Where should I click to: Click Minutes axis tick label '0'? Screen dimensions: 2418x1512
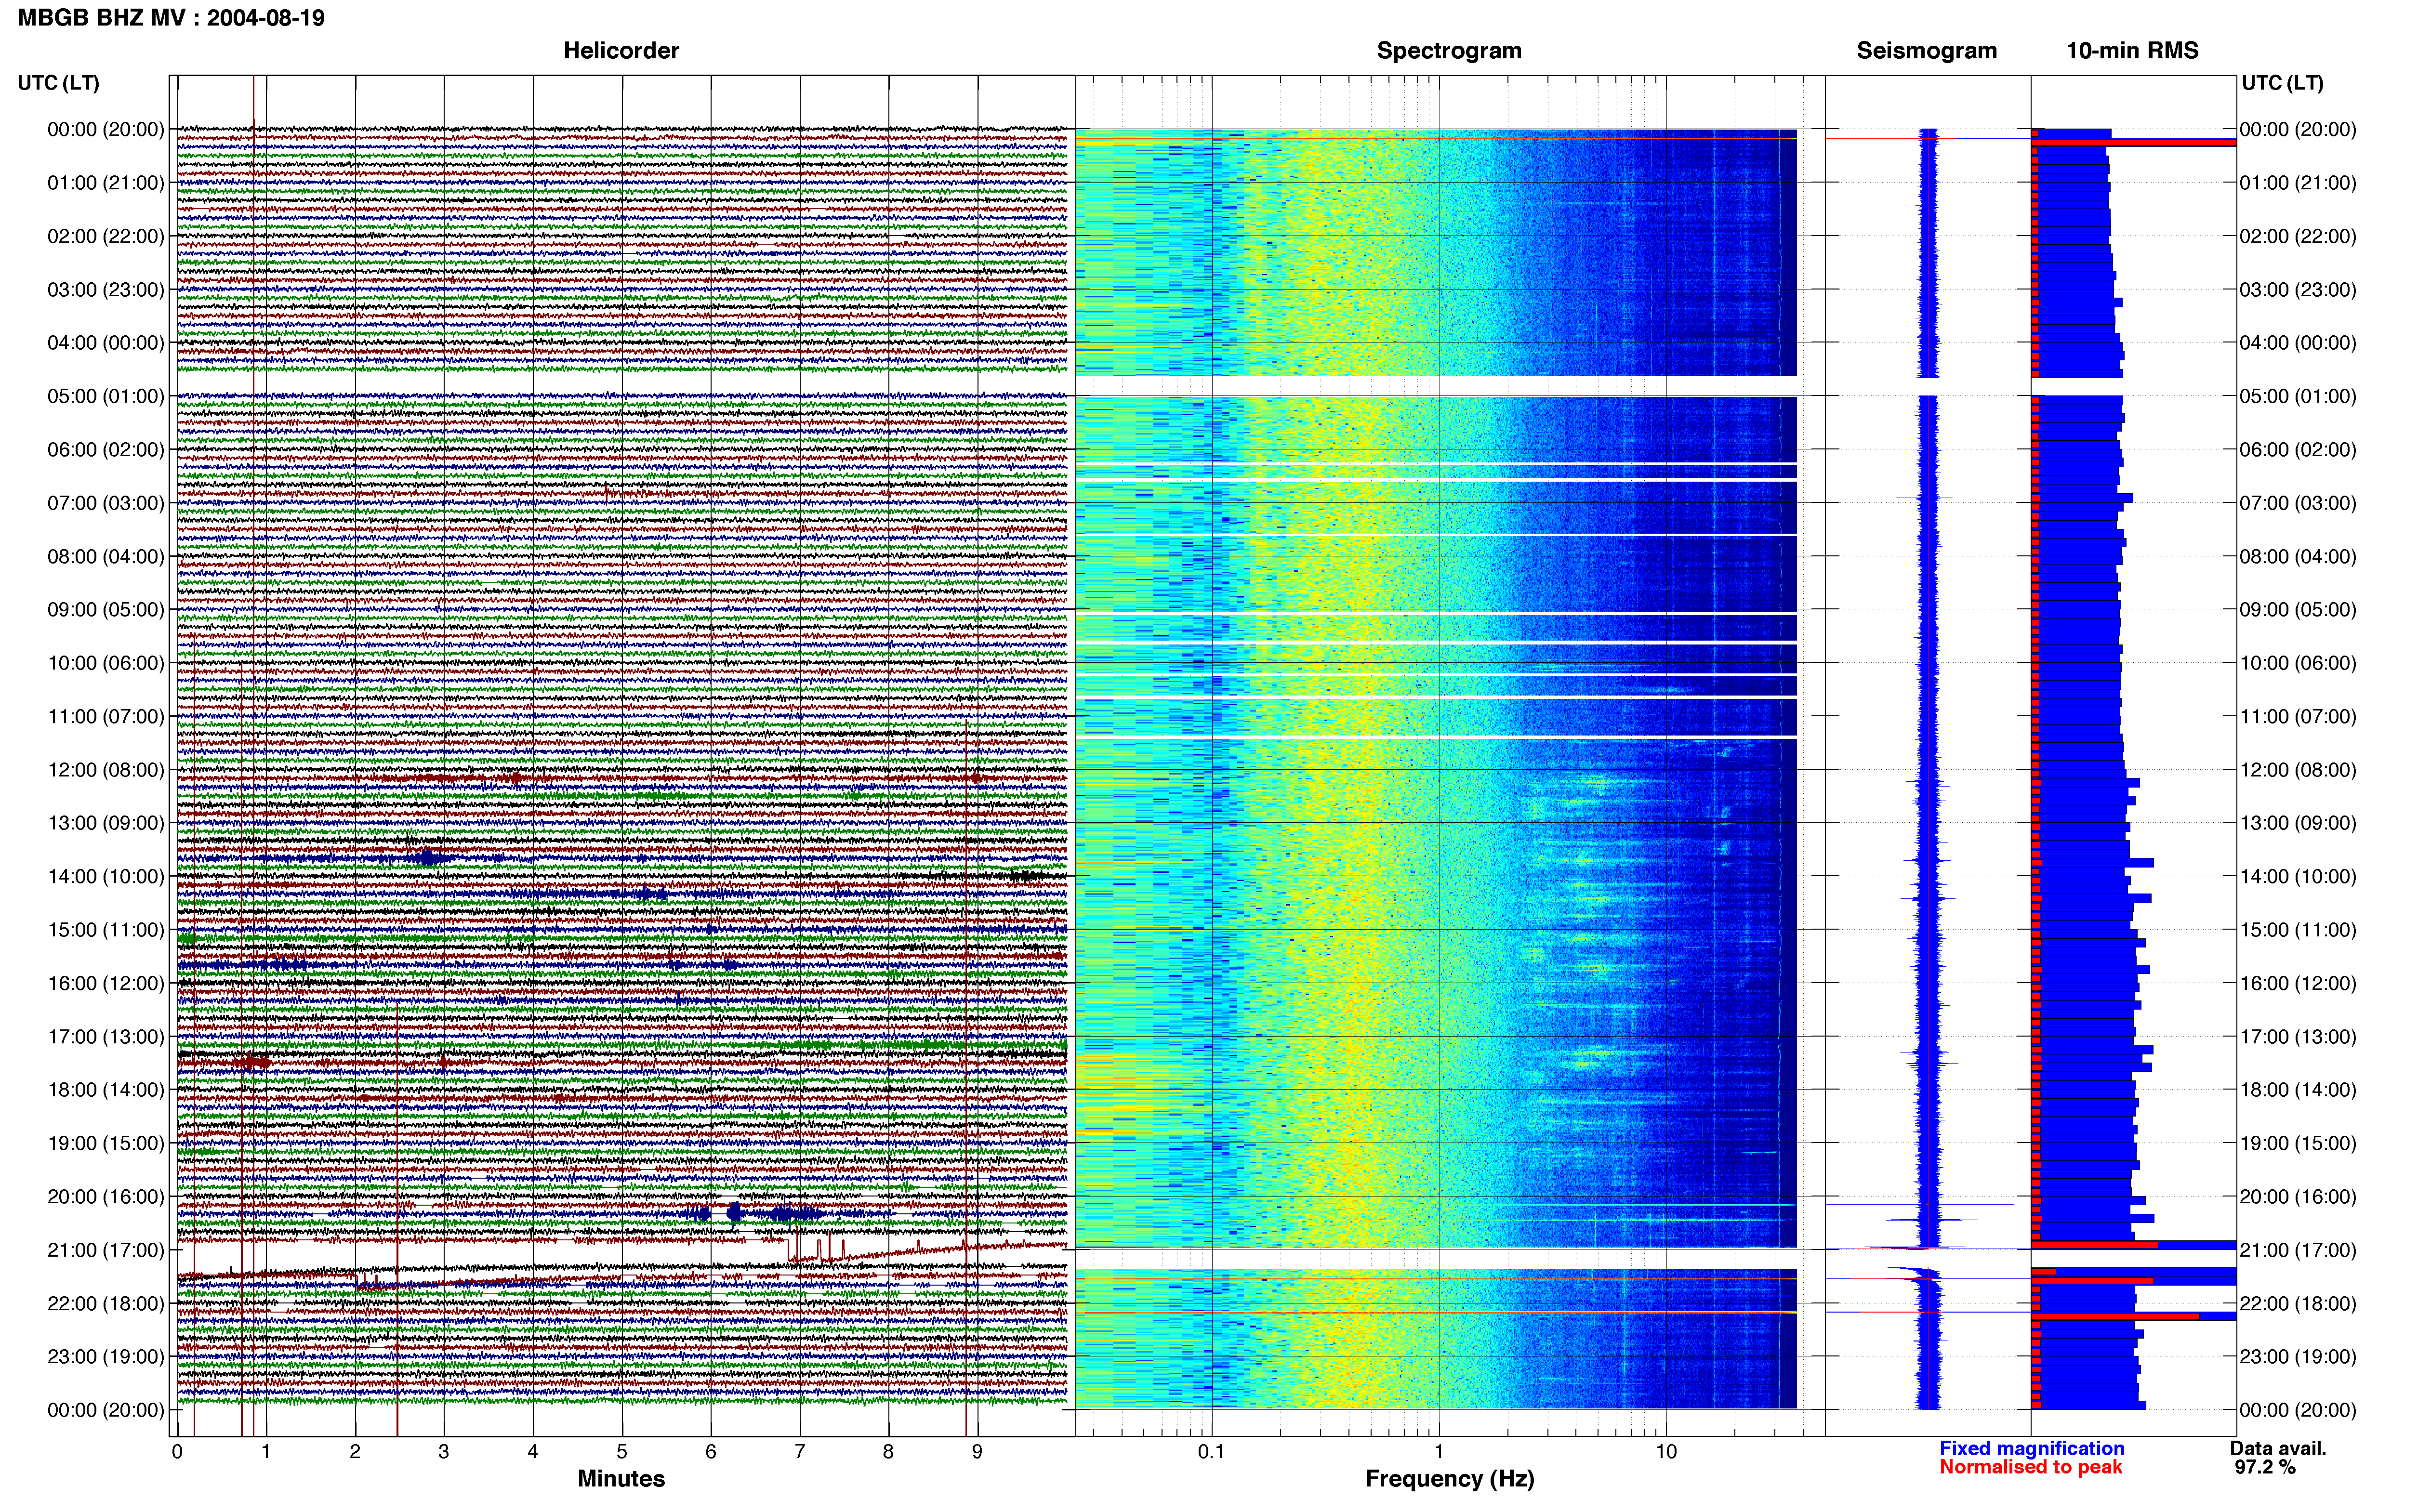(177, 1452)
